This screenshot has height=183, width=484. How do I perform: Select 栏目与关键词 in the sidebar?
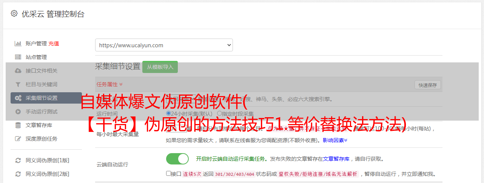(42, 84)
